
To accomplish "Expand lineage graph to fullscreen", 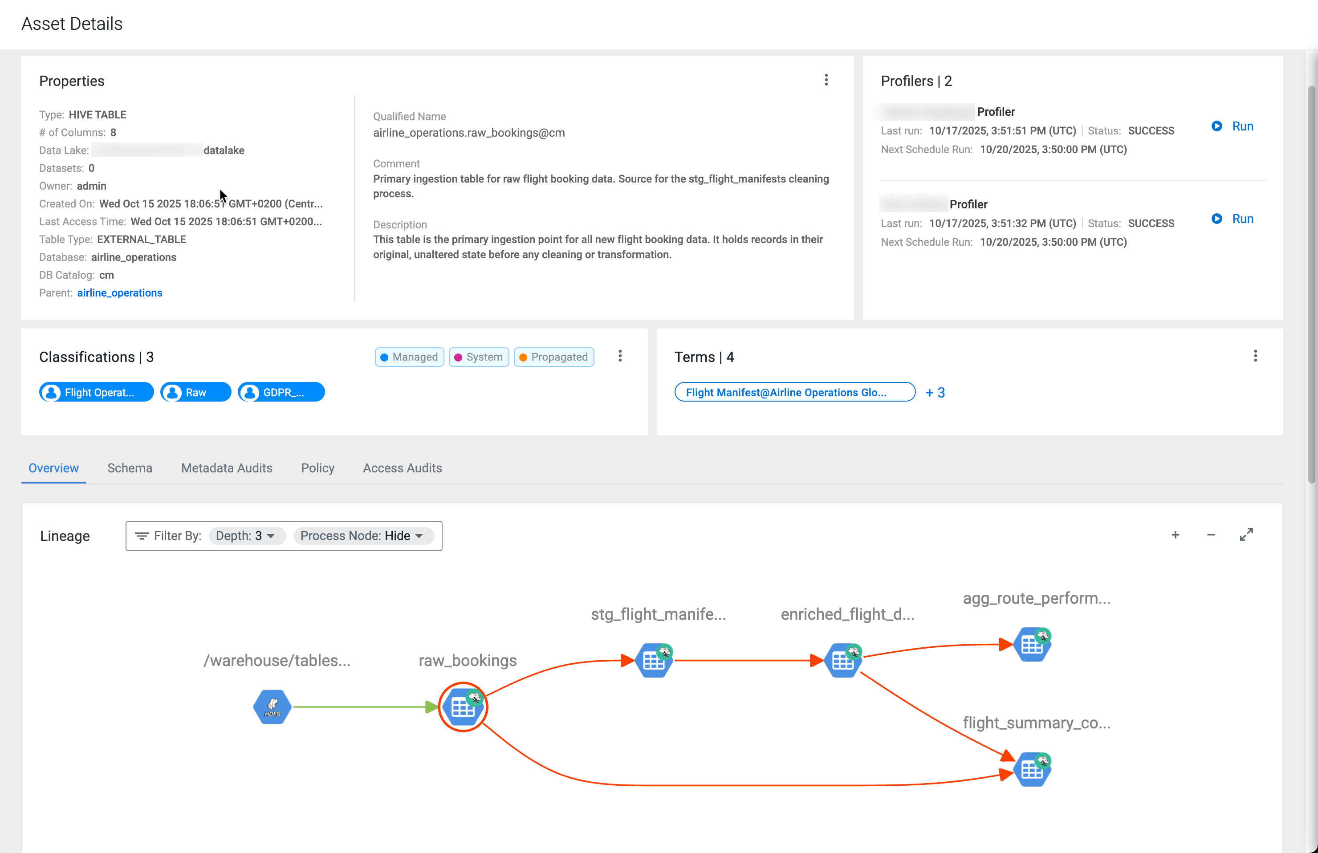I will coord(1246,535).
